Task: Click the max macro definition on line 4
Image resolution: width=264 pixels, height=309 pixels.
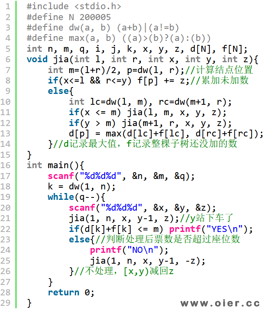Action: tap(119, 38)
